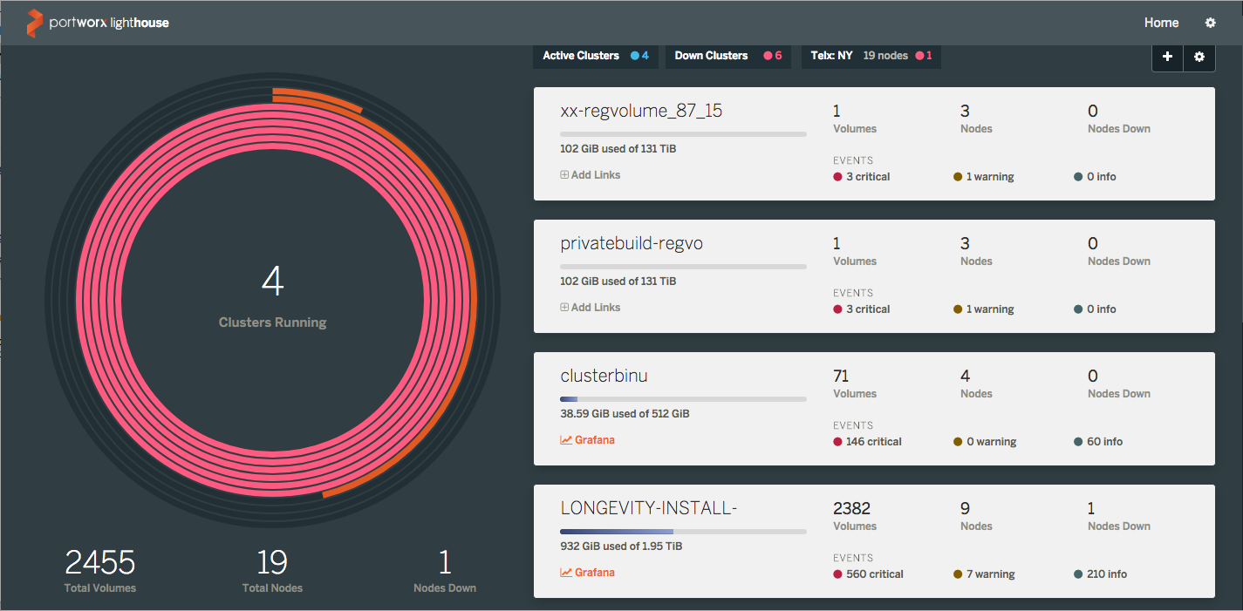Click 60 info events for clusterbinu
1243x611 pixels.
pos(1103,442)
